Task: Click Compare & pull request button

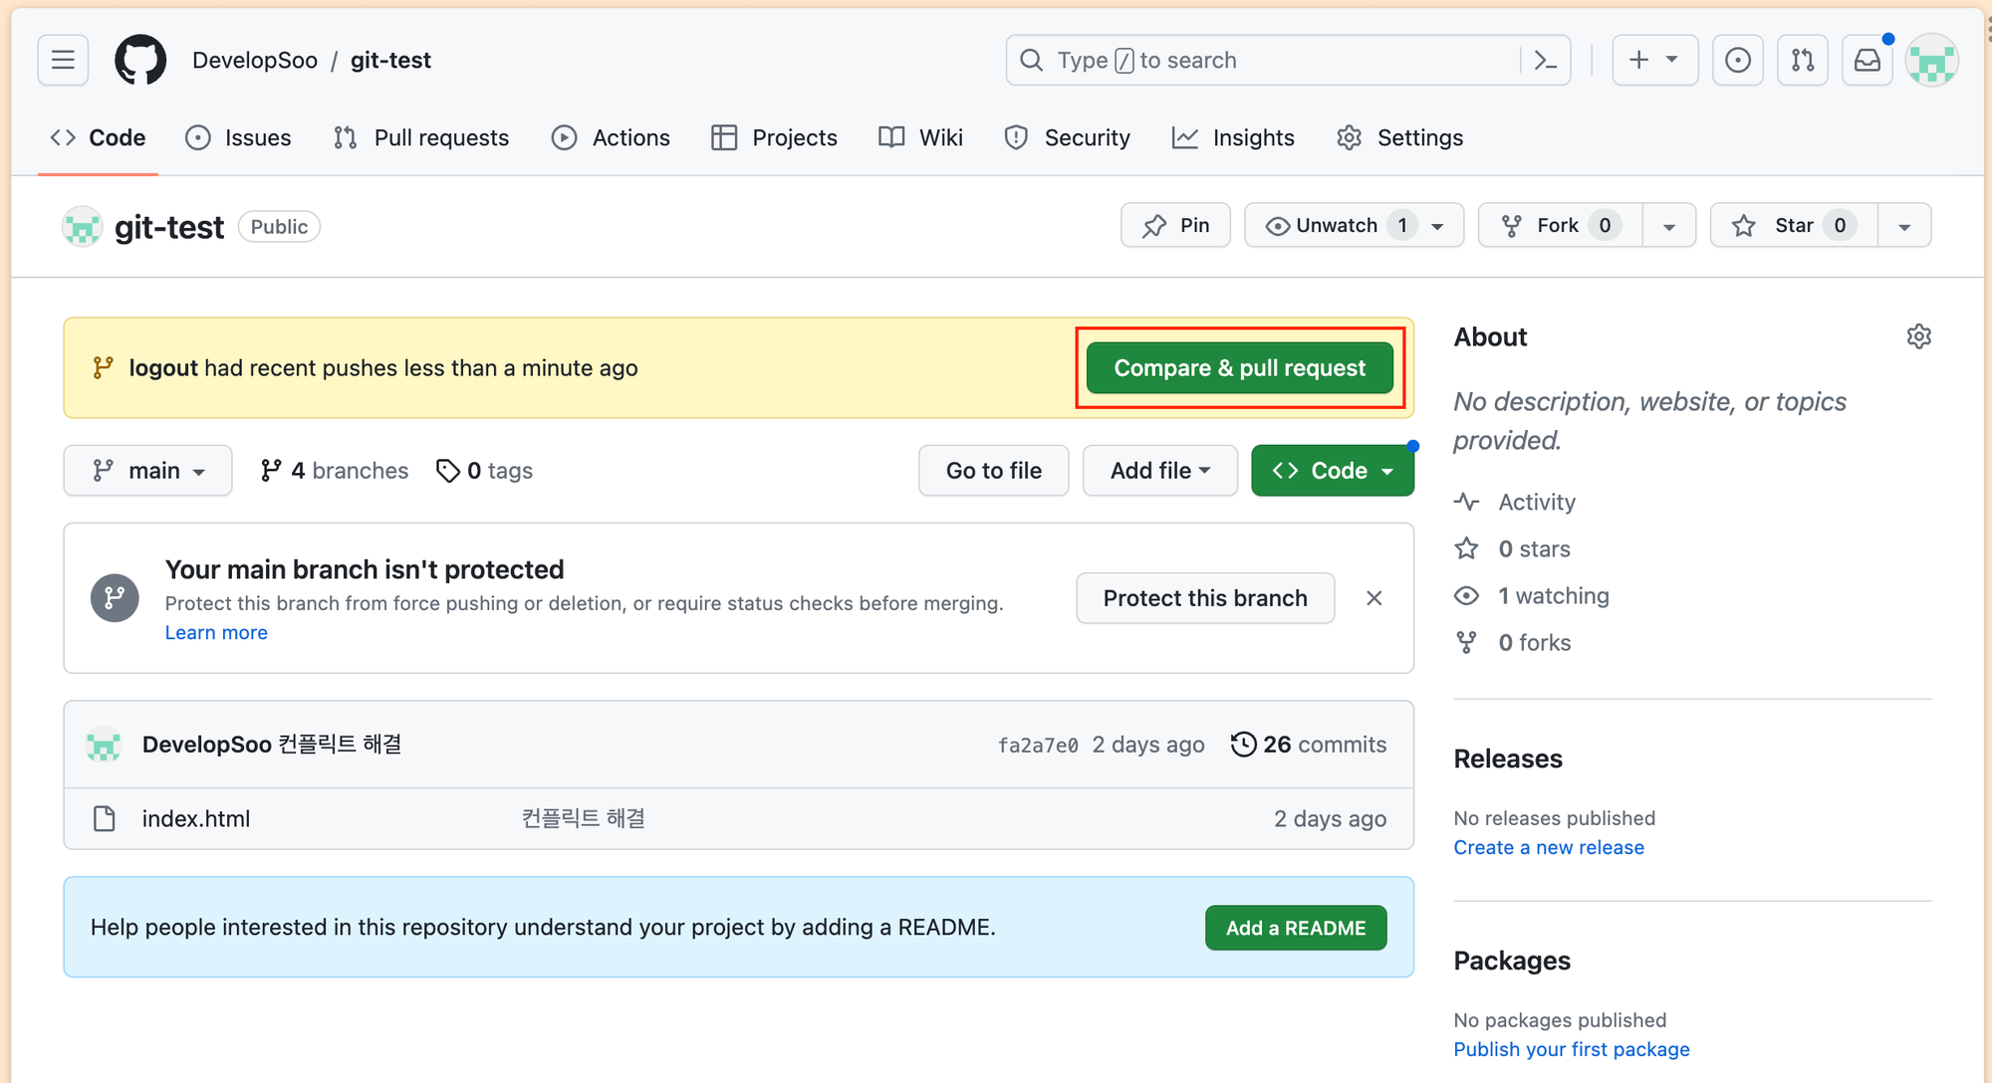Action: (1239, 368)
